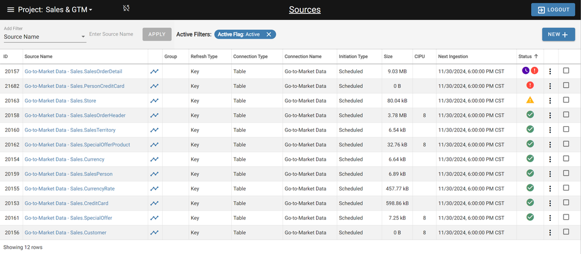Open three-dot menu for Sales.SalesPerson
Viewport: 581px width, 254px height.
[x=550, y=174]
